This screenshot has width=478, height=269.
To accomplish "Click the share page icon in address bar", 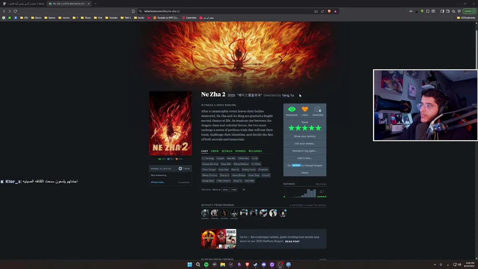I will (x=322, y=11).
